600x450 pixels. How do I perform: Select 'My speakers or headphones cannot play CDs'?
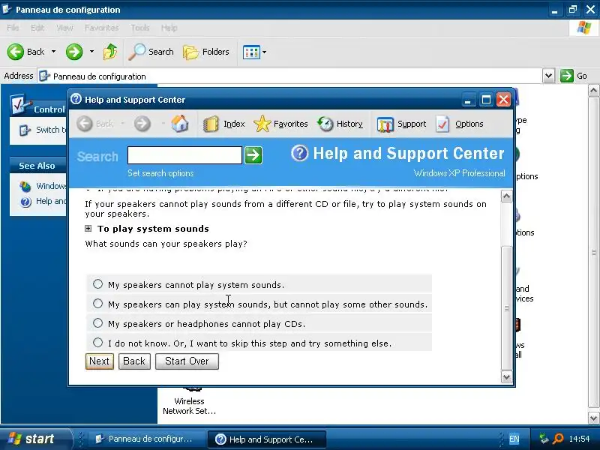(98, 323)
